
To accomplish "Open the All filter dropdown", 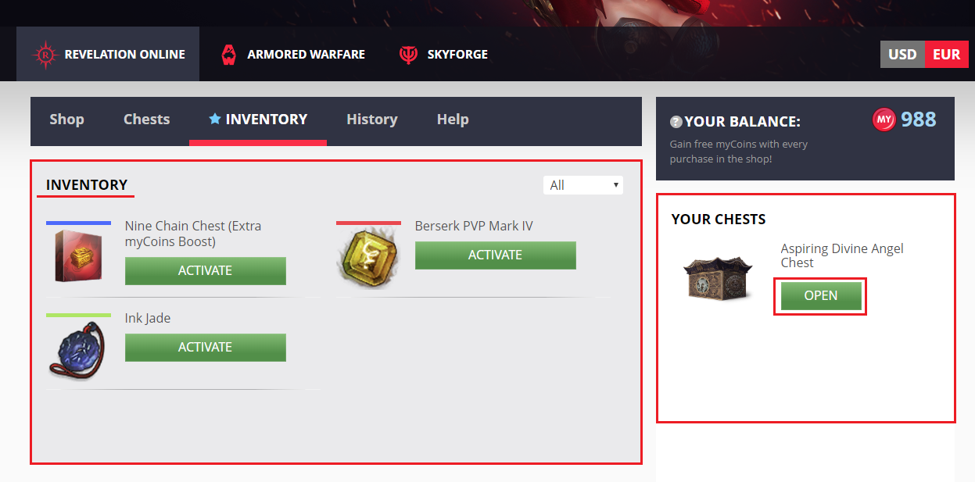I will 583,185.
